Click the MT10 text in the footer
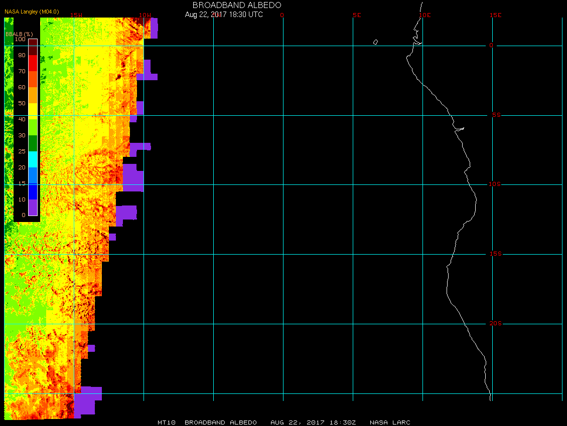The height and width of the screenshot is (426, 567). point(167,422)
